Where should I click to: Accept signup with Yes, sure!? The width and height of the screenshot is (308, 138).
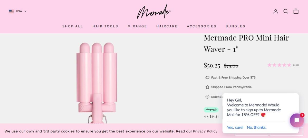coord(235,127)
